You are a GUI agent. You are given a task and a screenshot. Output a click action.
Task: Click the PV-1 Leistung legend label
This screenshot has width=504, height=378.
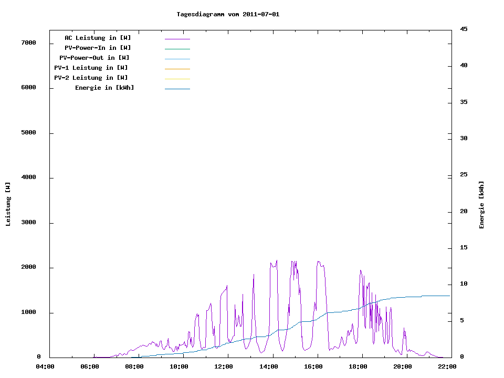pyautogui.click(x=91, y=68)
